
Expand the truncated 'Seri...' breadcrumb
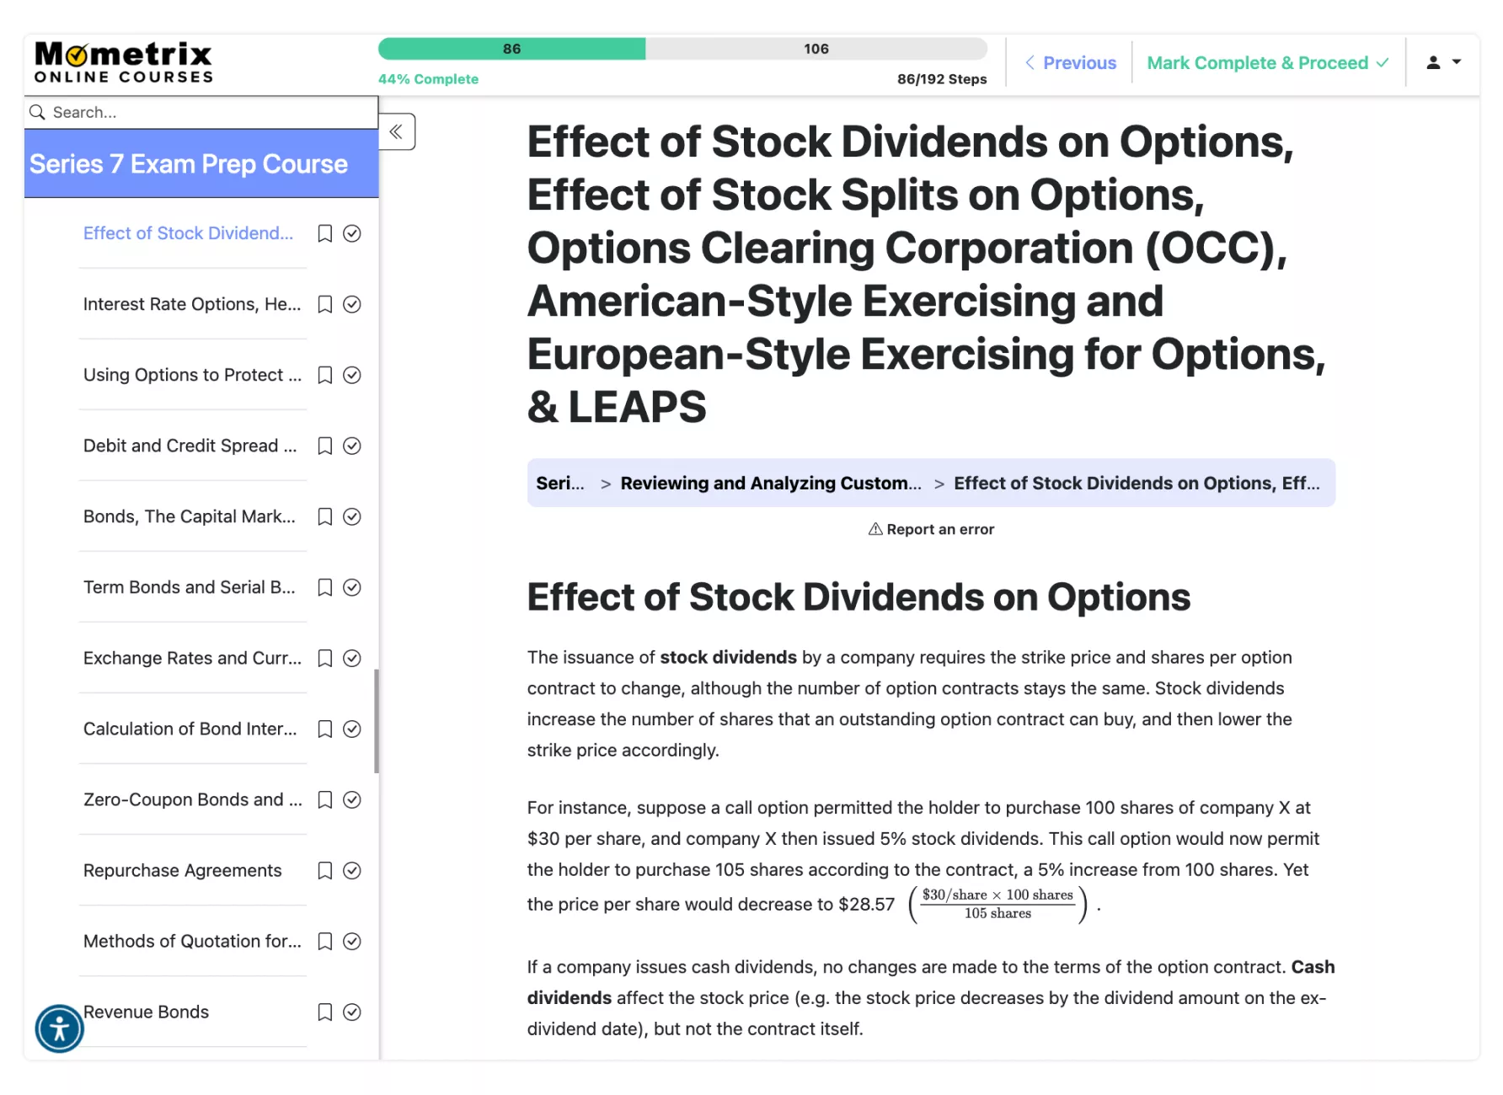[x=559, y=483]
